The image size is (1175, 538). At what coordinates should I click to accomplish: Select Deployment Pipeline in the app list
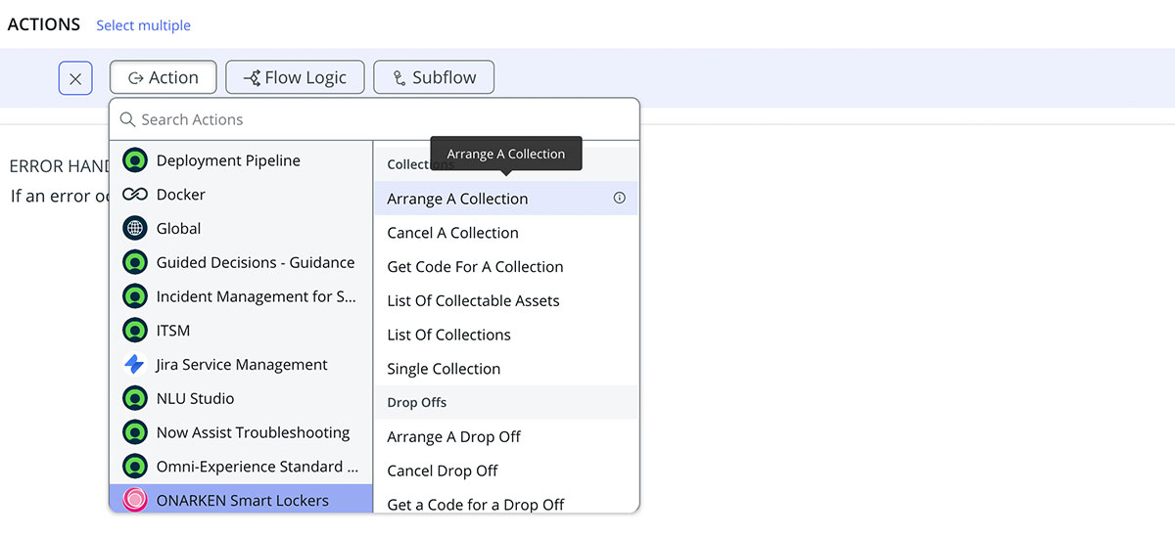point(241,160)
